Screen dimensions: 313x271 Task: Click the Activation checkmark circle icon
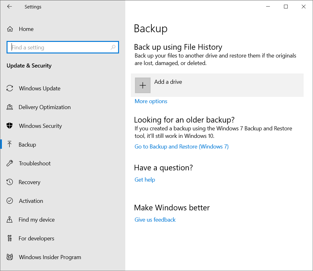pyautogui.click(x=10, y=201)
